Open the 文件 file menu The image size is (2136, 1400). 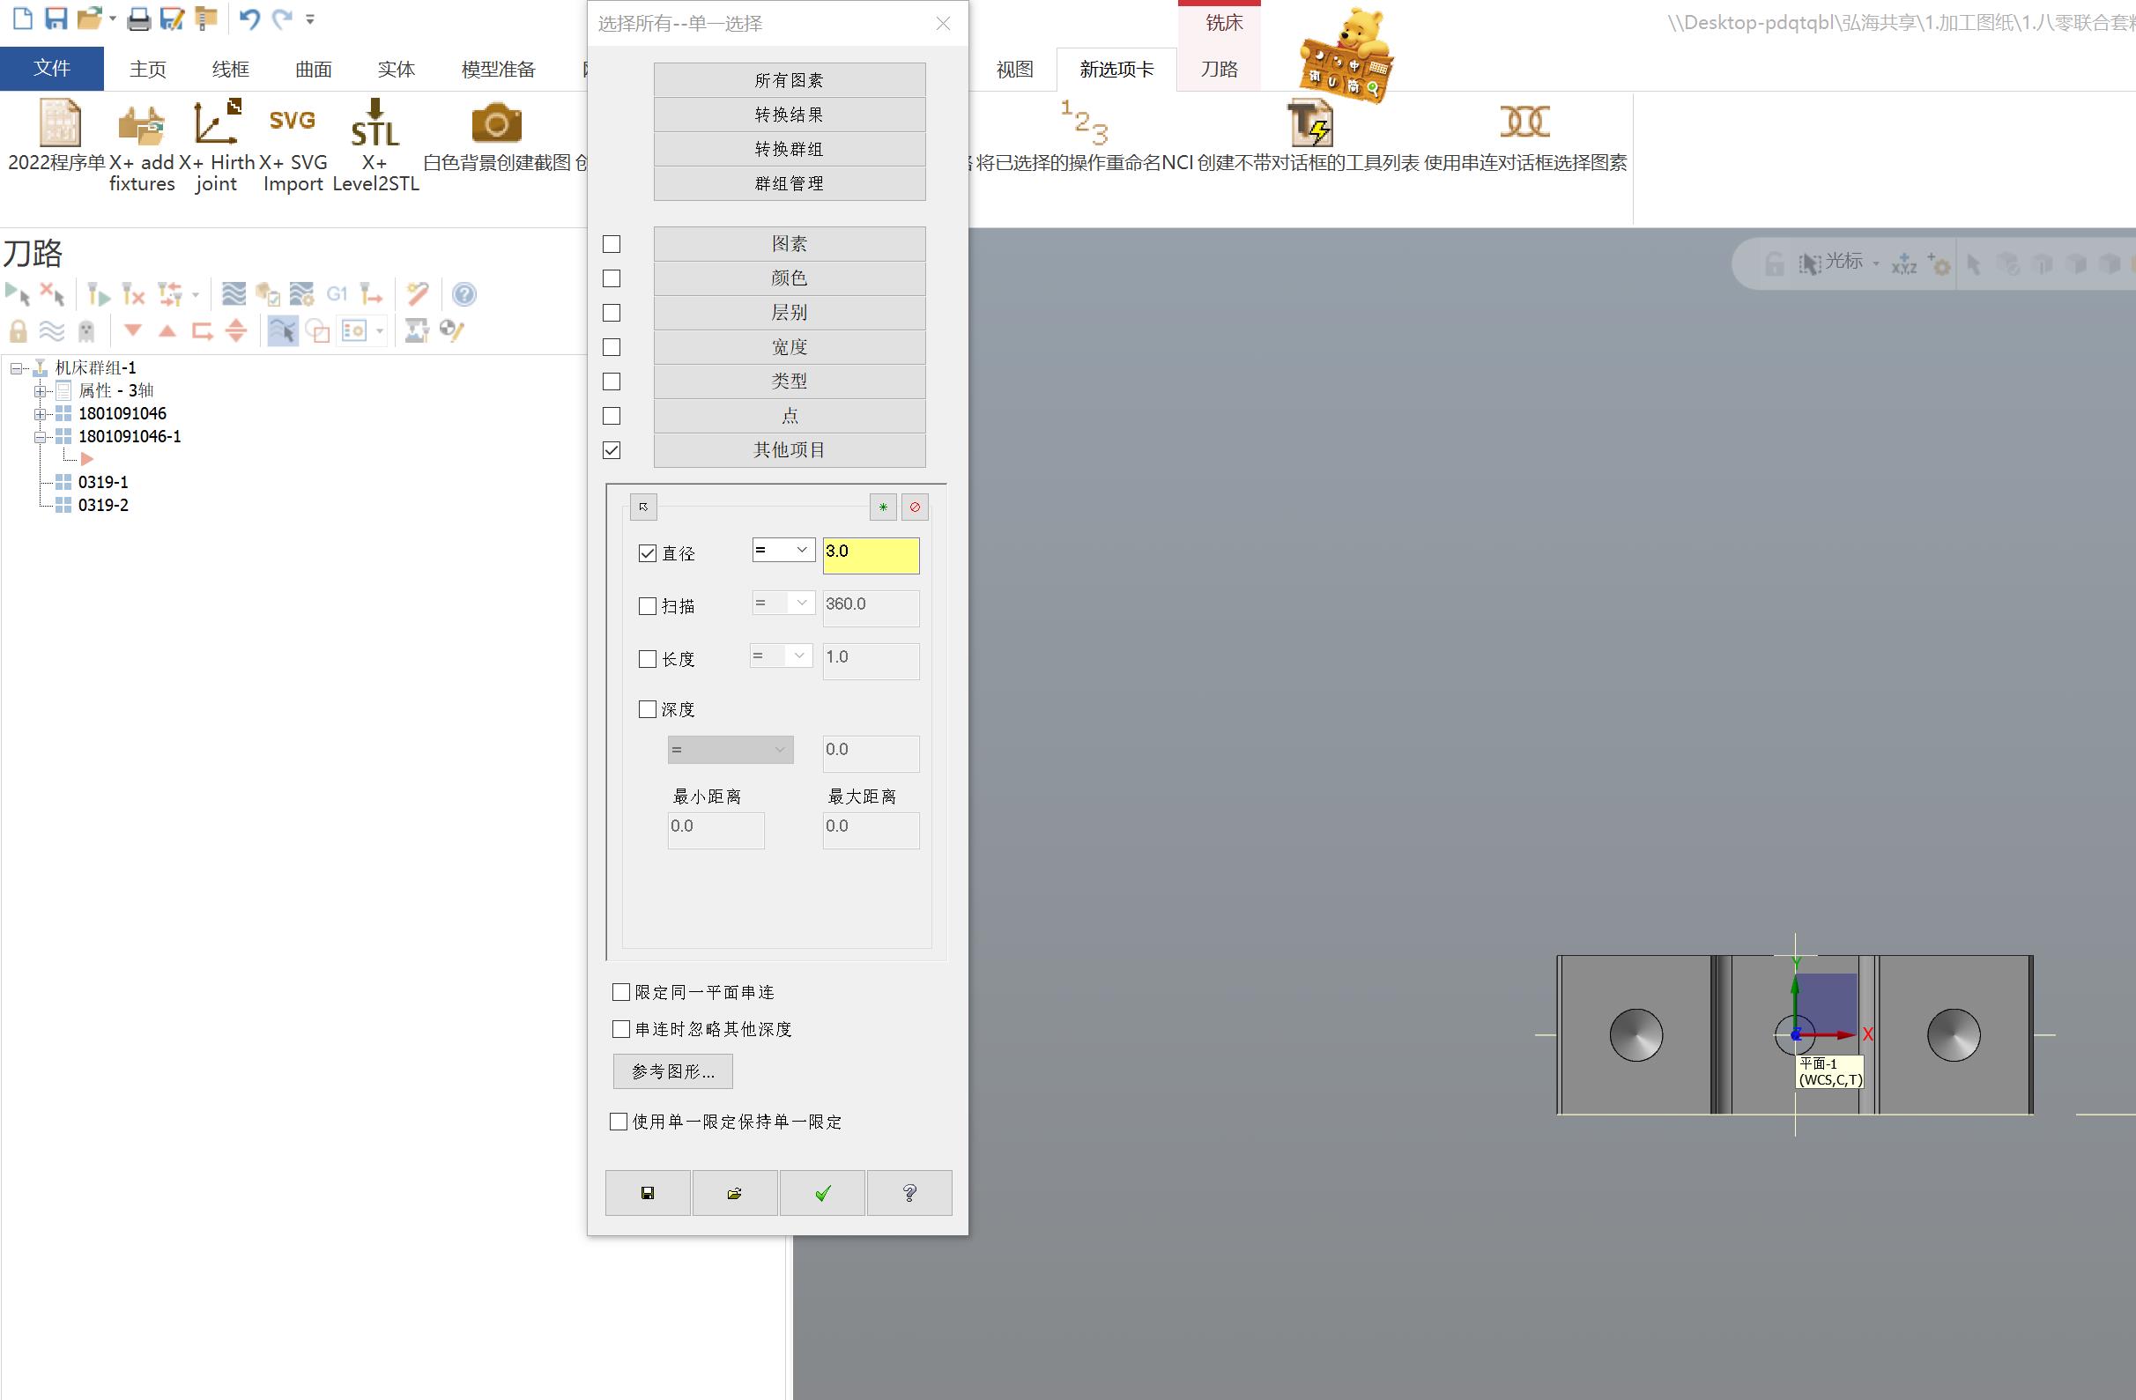tap(52, 69)
